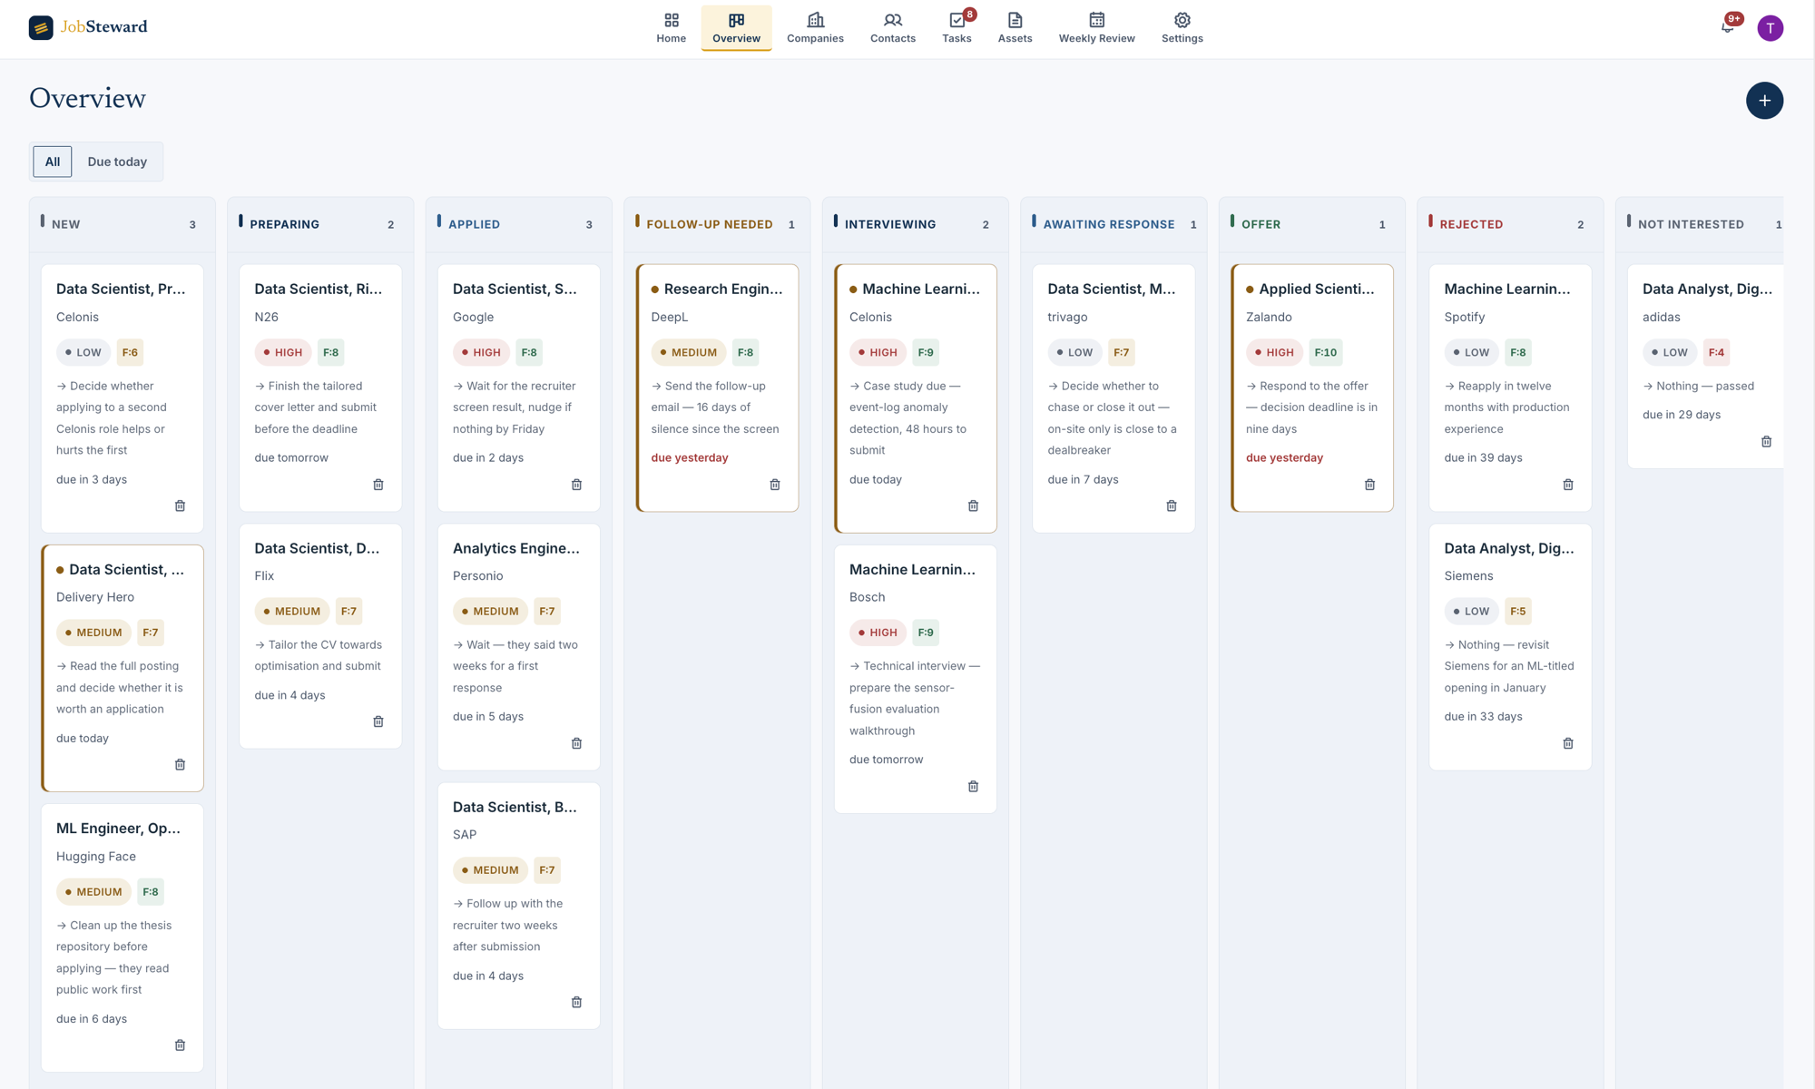Open the Contacts tab
Screen dimensions: 1815x1089
pos(893,28)
